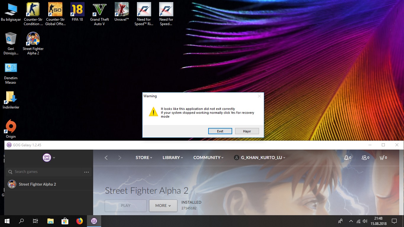The image size is (404, 227).
Task: Go back in GOG Galaxy navigation
Action: tap(106, 158)
